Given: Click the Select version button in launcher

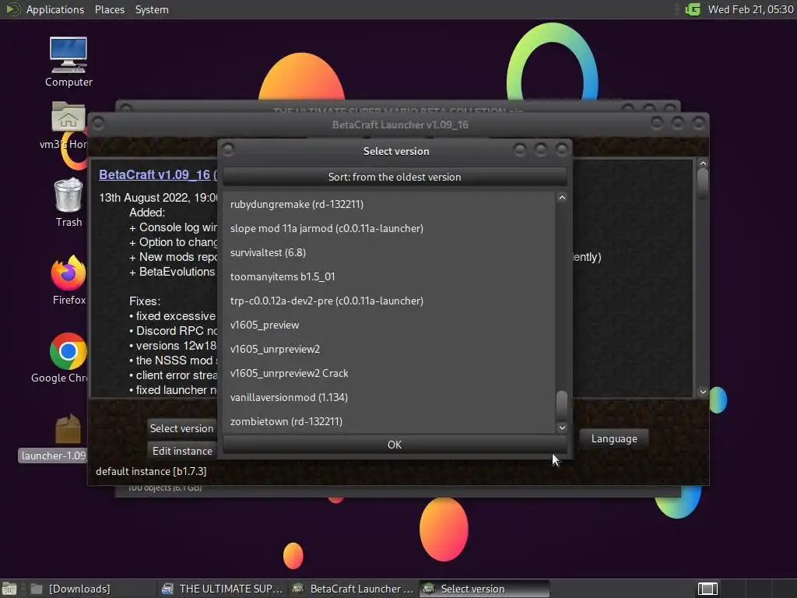Looking at the screenshot, I should coord(182,428).
